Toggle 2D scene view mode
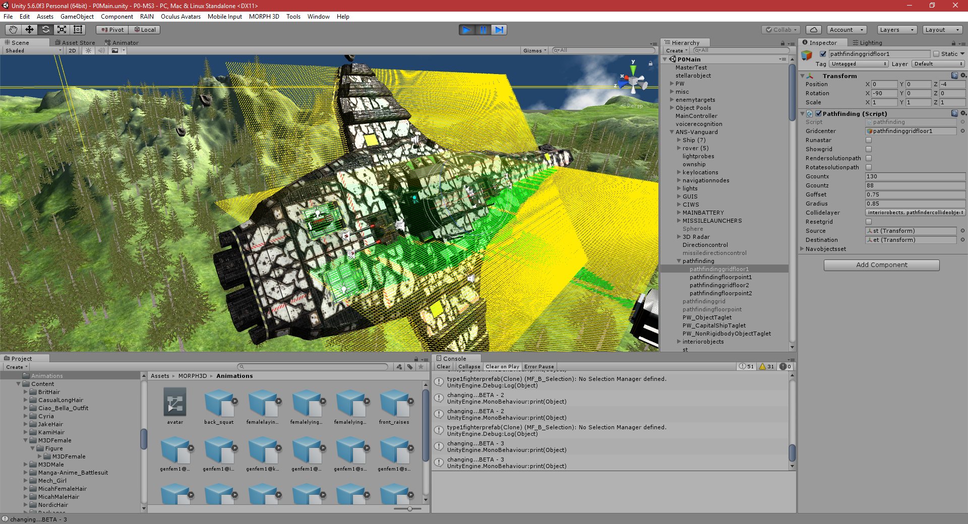968x524 pixels. coord(72,50)
